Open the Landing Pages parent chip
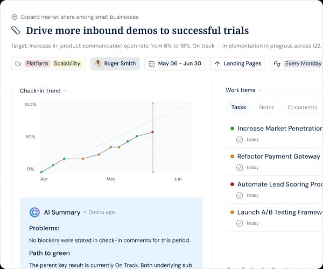This screenshot has height=269, width=323. click(237, 63)
